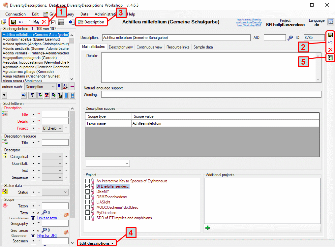Expand the Edit descriptions dropdown menu

tap(97, 243)
